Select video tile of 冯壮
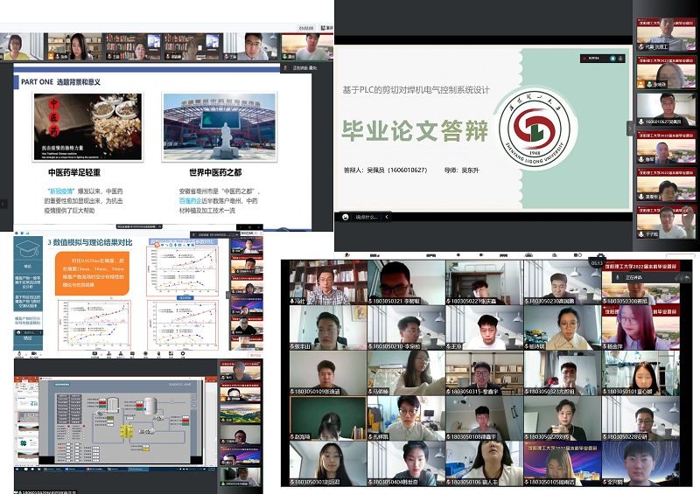This screenshot has width=700, height=494. click(x=328, y=282)
